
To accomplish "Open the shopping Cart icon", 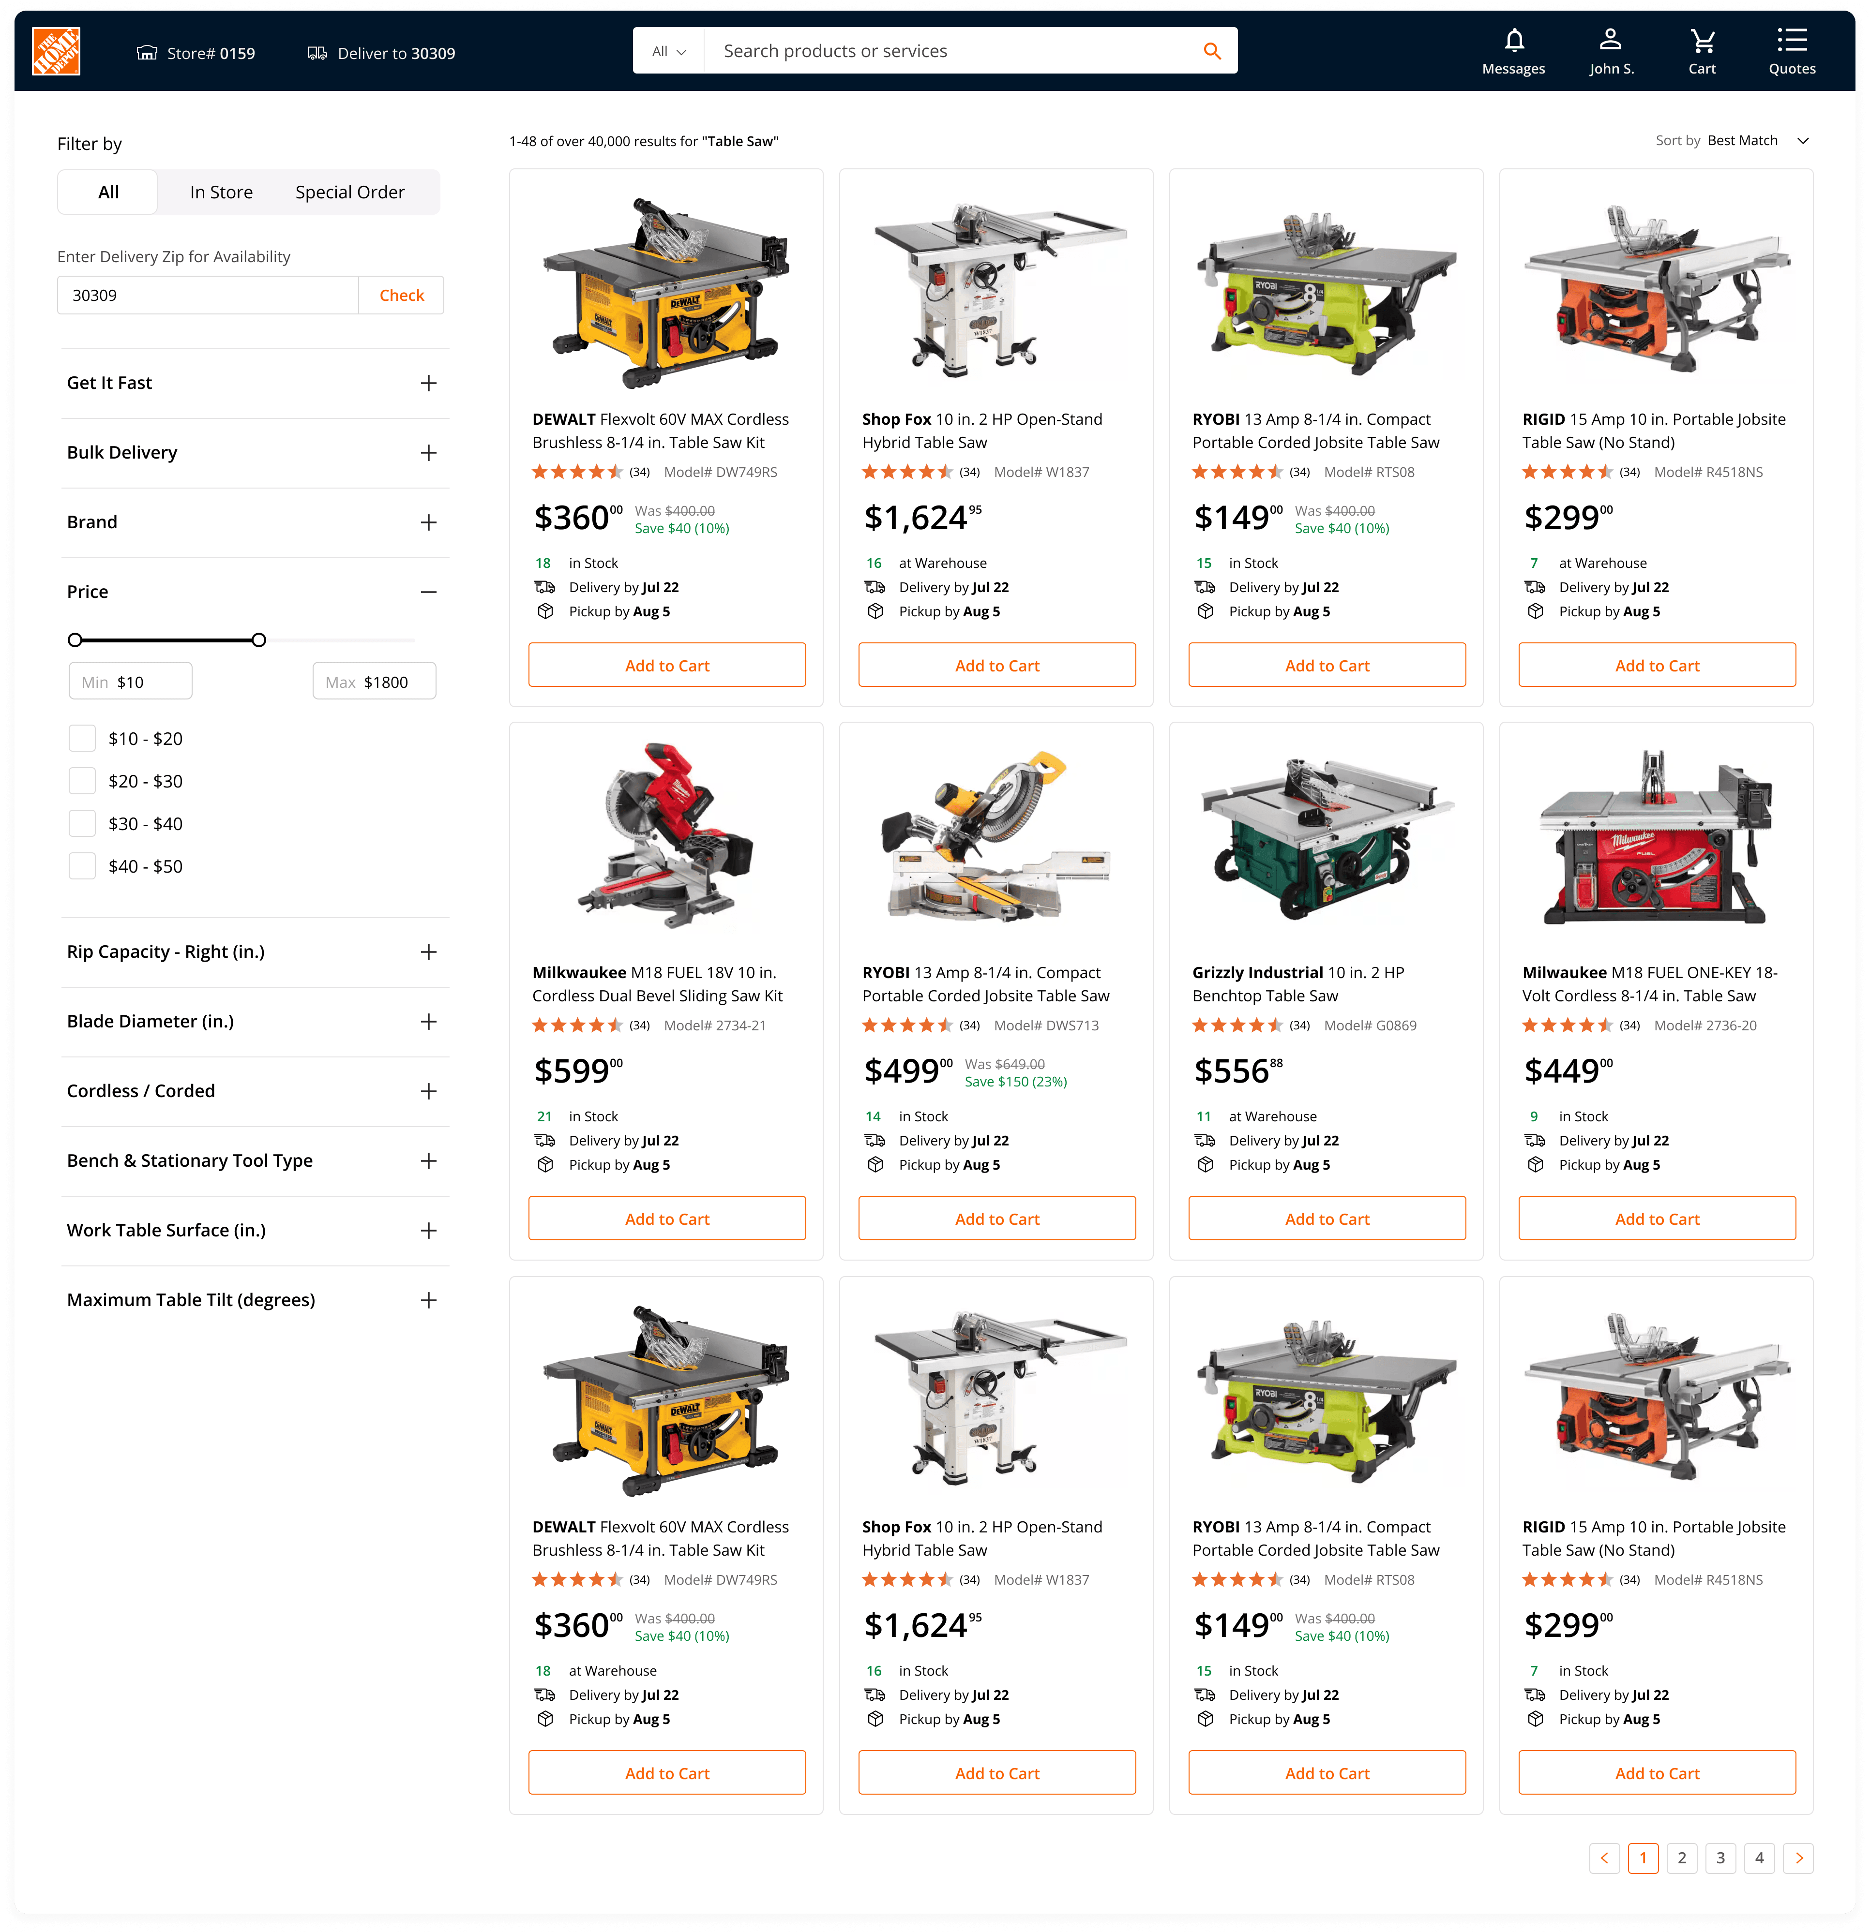I will pyautogui.click(x=1702, y=42).
